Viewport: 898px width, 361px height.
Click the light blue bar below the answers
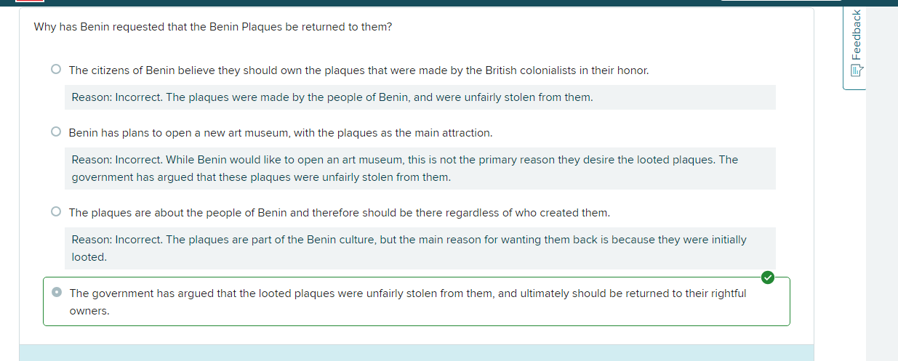pyautogui.click(x=416, y=352)
